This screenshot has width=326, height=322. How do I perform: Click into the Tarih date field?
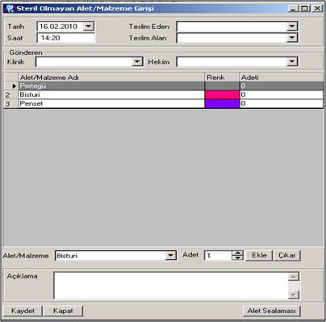click(61, 27)
